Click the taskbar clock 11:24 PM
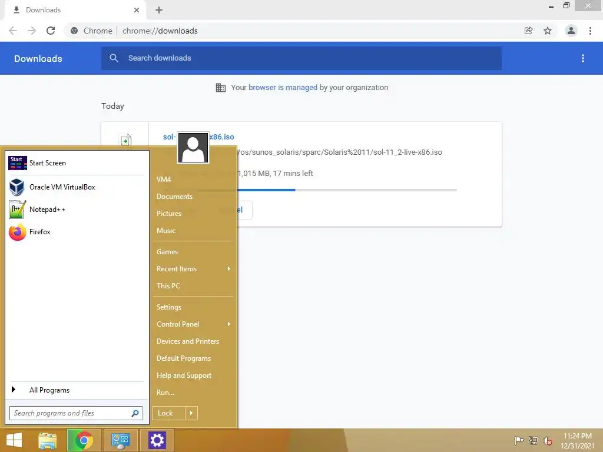 coord(578,436)
